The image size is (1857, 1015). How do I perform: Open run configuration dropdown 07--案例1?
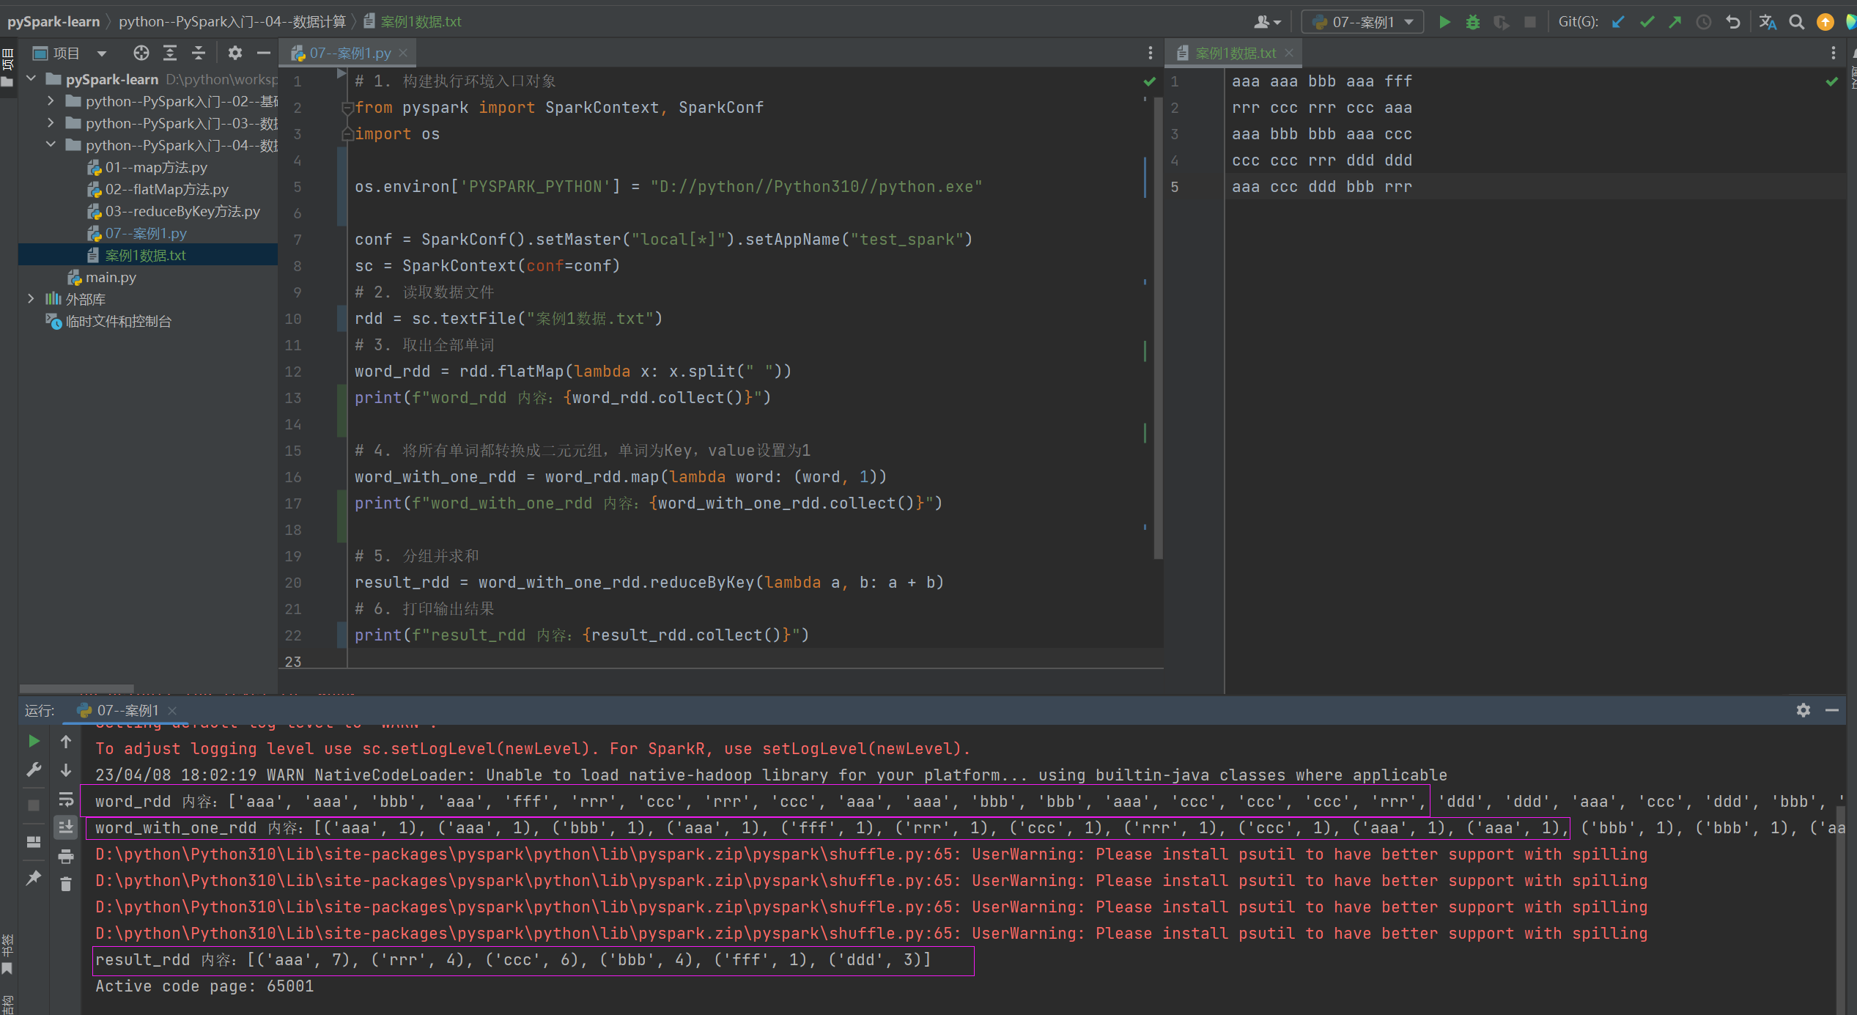(1362, 22)
